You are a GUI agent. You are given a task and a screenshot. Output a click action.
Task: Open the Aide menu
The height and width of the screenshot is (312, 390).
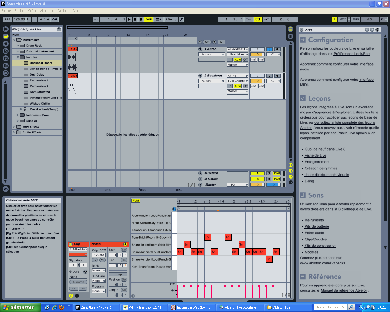(76, 11)
